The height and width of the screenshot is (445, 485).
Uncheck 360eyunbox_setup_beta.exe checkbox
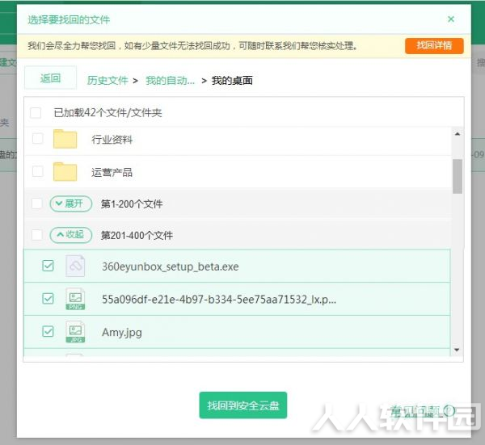click(x=48, y=266)
